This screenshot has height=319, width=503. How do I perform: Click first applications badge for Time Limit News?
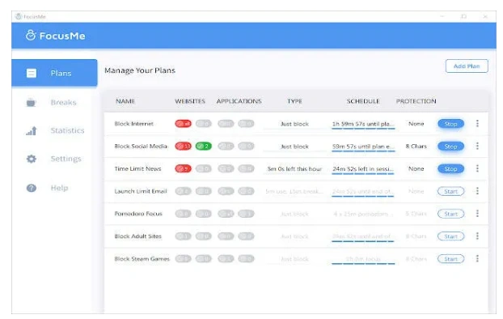click(x=226, y=168)
